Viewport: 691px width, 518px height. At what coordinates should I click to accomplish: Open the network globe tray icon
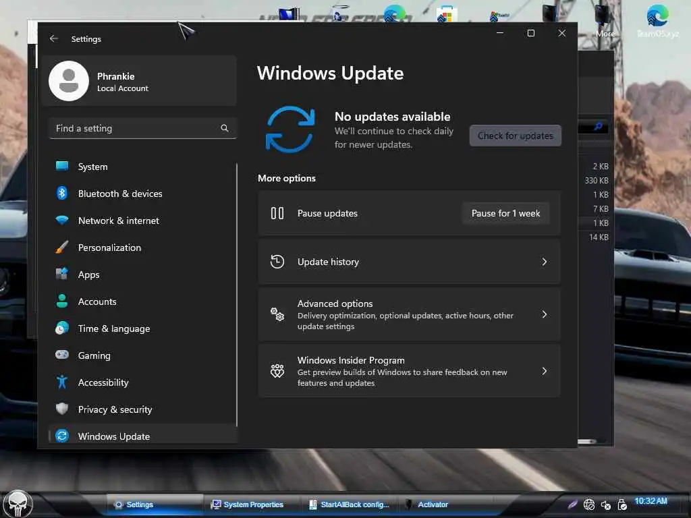click(x=589, y=505)
